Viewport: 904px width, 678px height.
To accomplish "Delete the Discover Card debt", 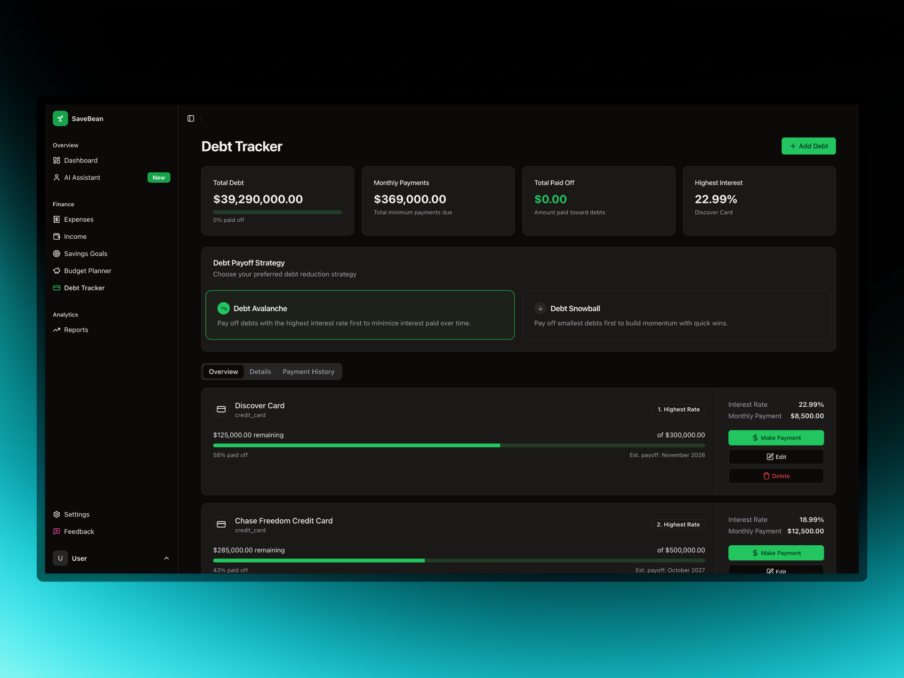I will pyautogui.click(x=776, y=476).
